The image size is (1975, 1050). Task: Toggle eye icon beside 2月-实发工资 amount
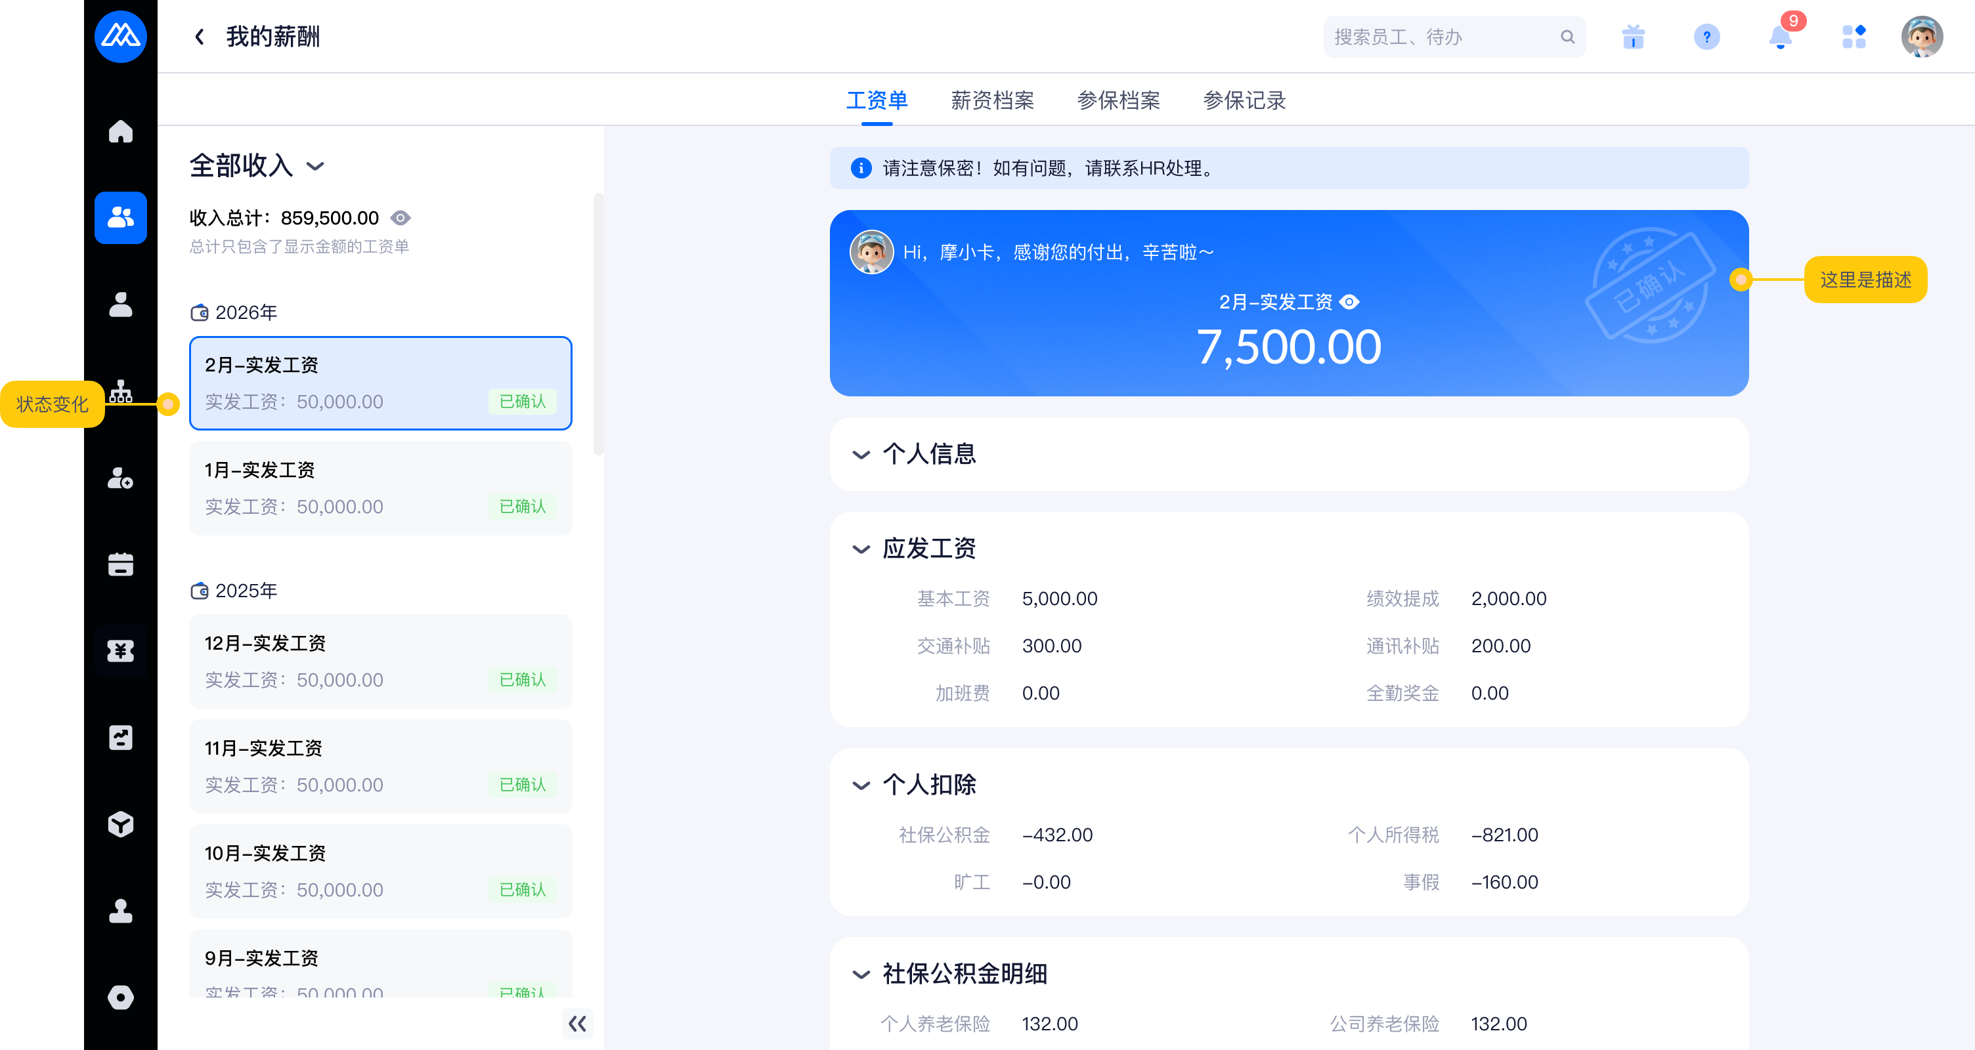[x=1349, y=302]
